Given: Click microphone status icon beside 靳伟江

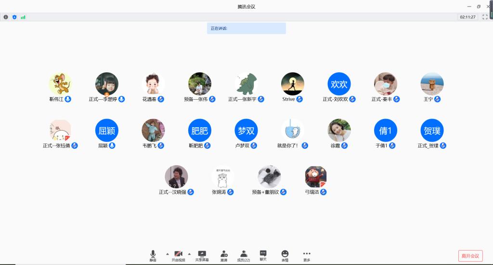Looking at the screenshot, I should (68, 99).
